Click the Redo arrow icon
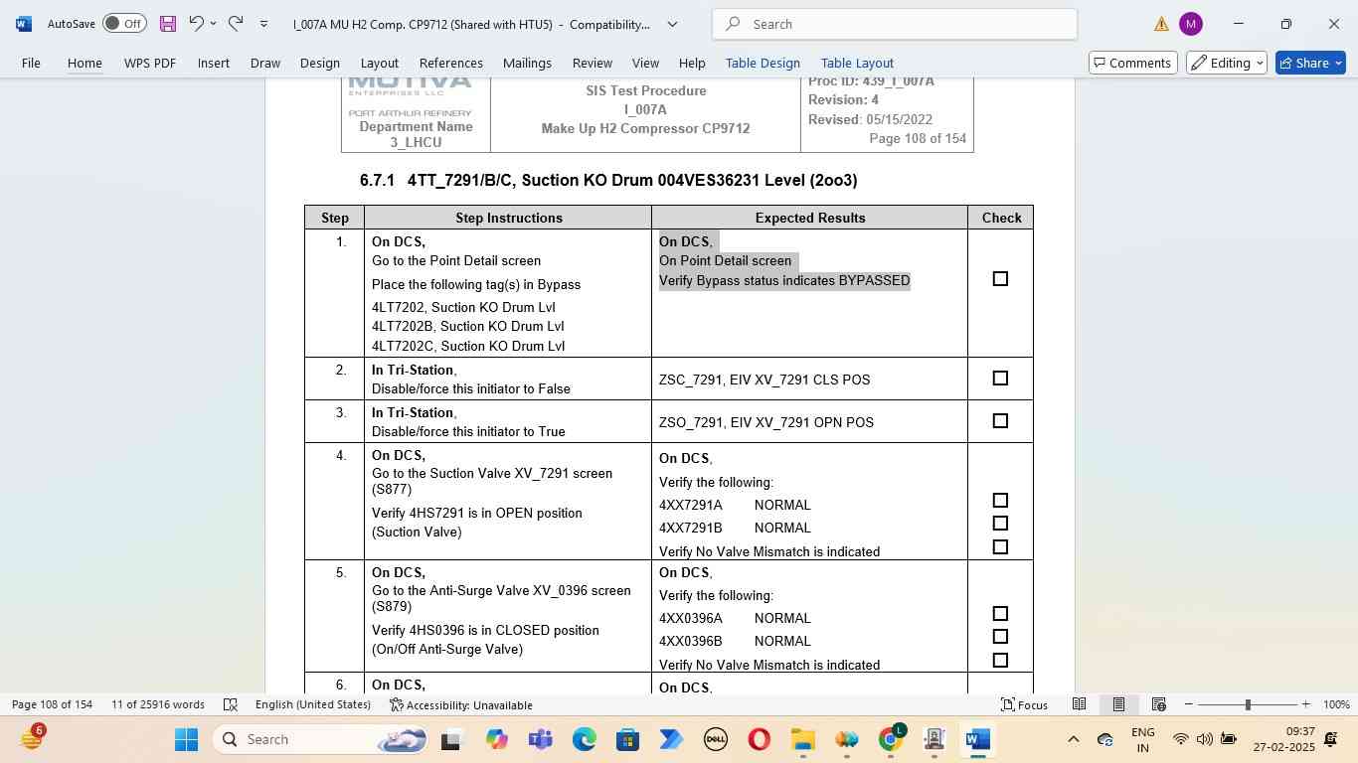 point(236,23)
